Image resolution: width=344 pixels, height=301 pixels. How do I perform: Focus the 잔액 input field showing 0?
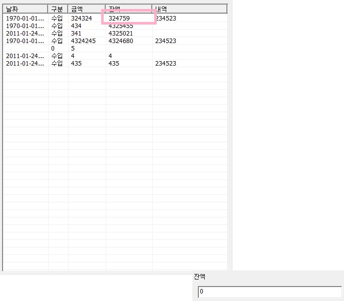click(x=269, y=291)
